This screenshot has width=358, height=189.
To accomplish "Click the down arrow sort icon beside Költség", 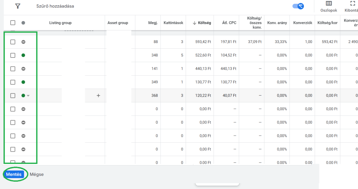I will (x=194, y=23).
